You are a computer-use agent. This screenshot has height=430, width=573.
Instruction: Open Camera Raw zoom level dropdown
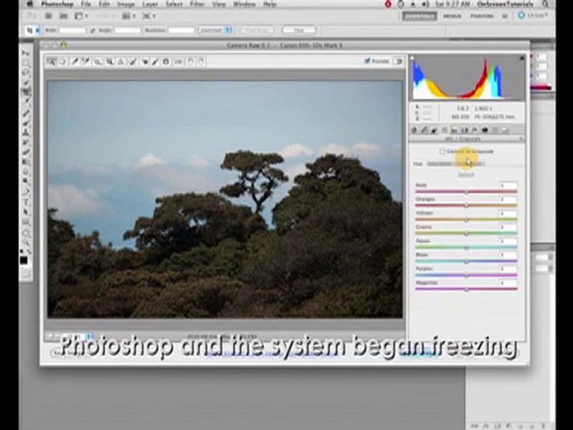coord(77,336)
